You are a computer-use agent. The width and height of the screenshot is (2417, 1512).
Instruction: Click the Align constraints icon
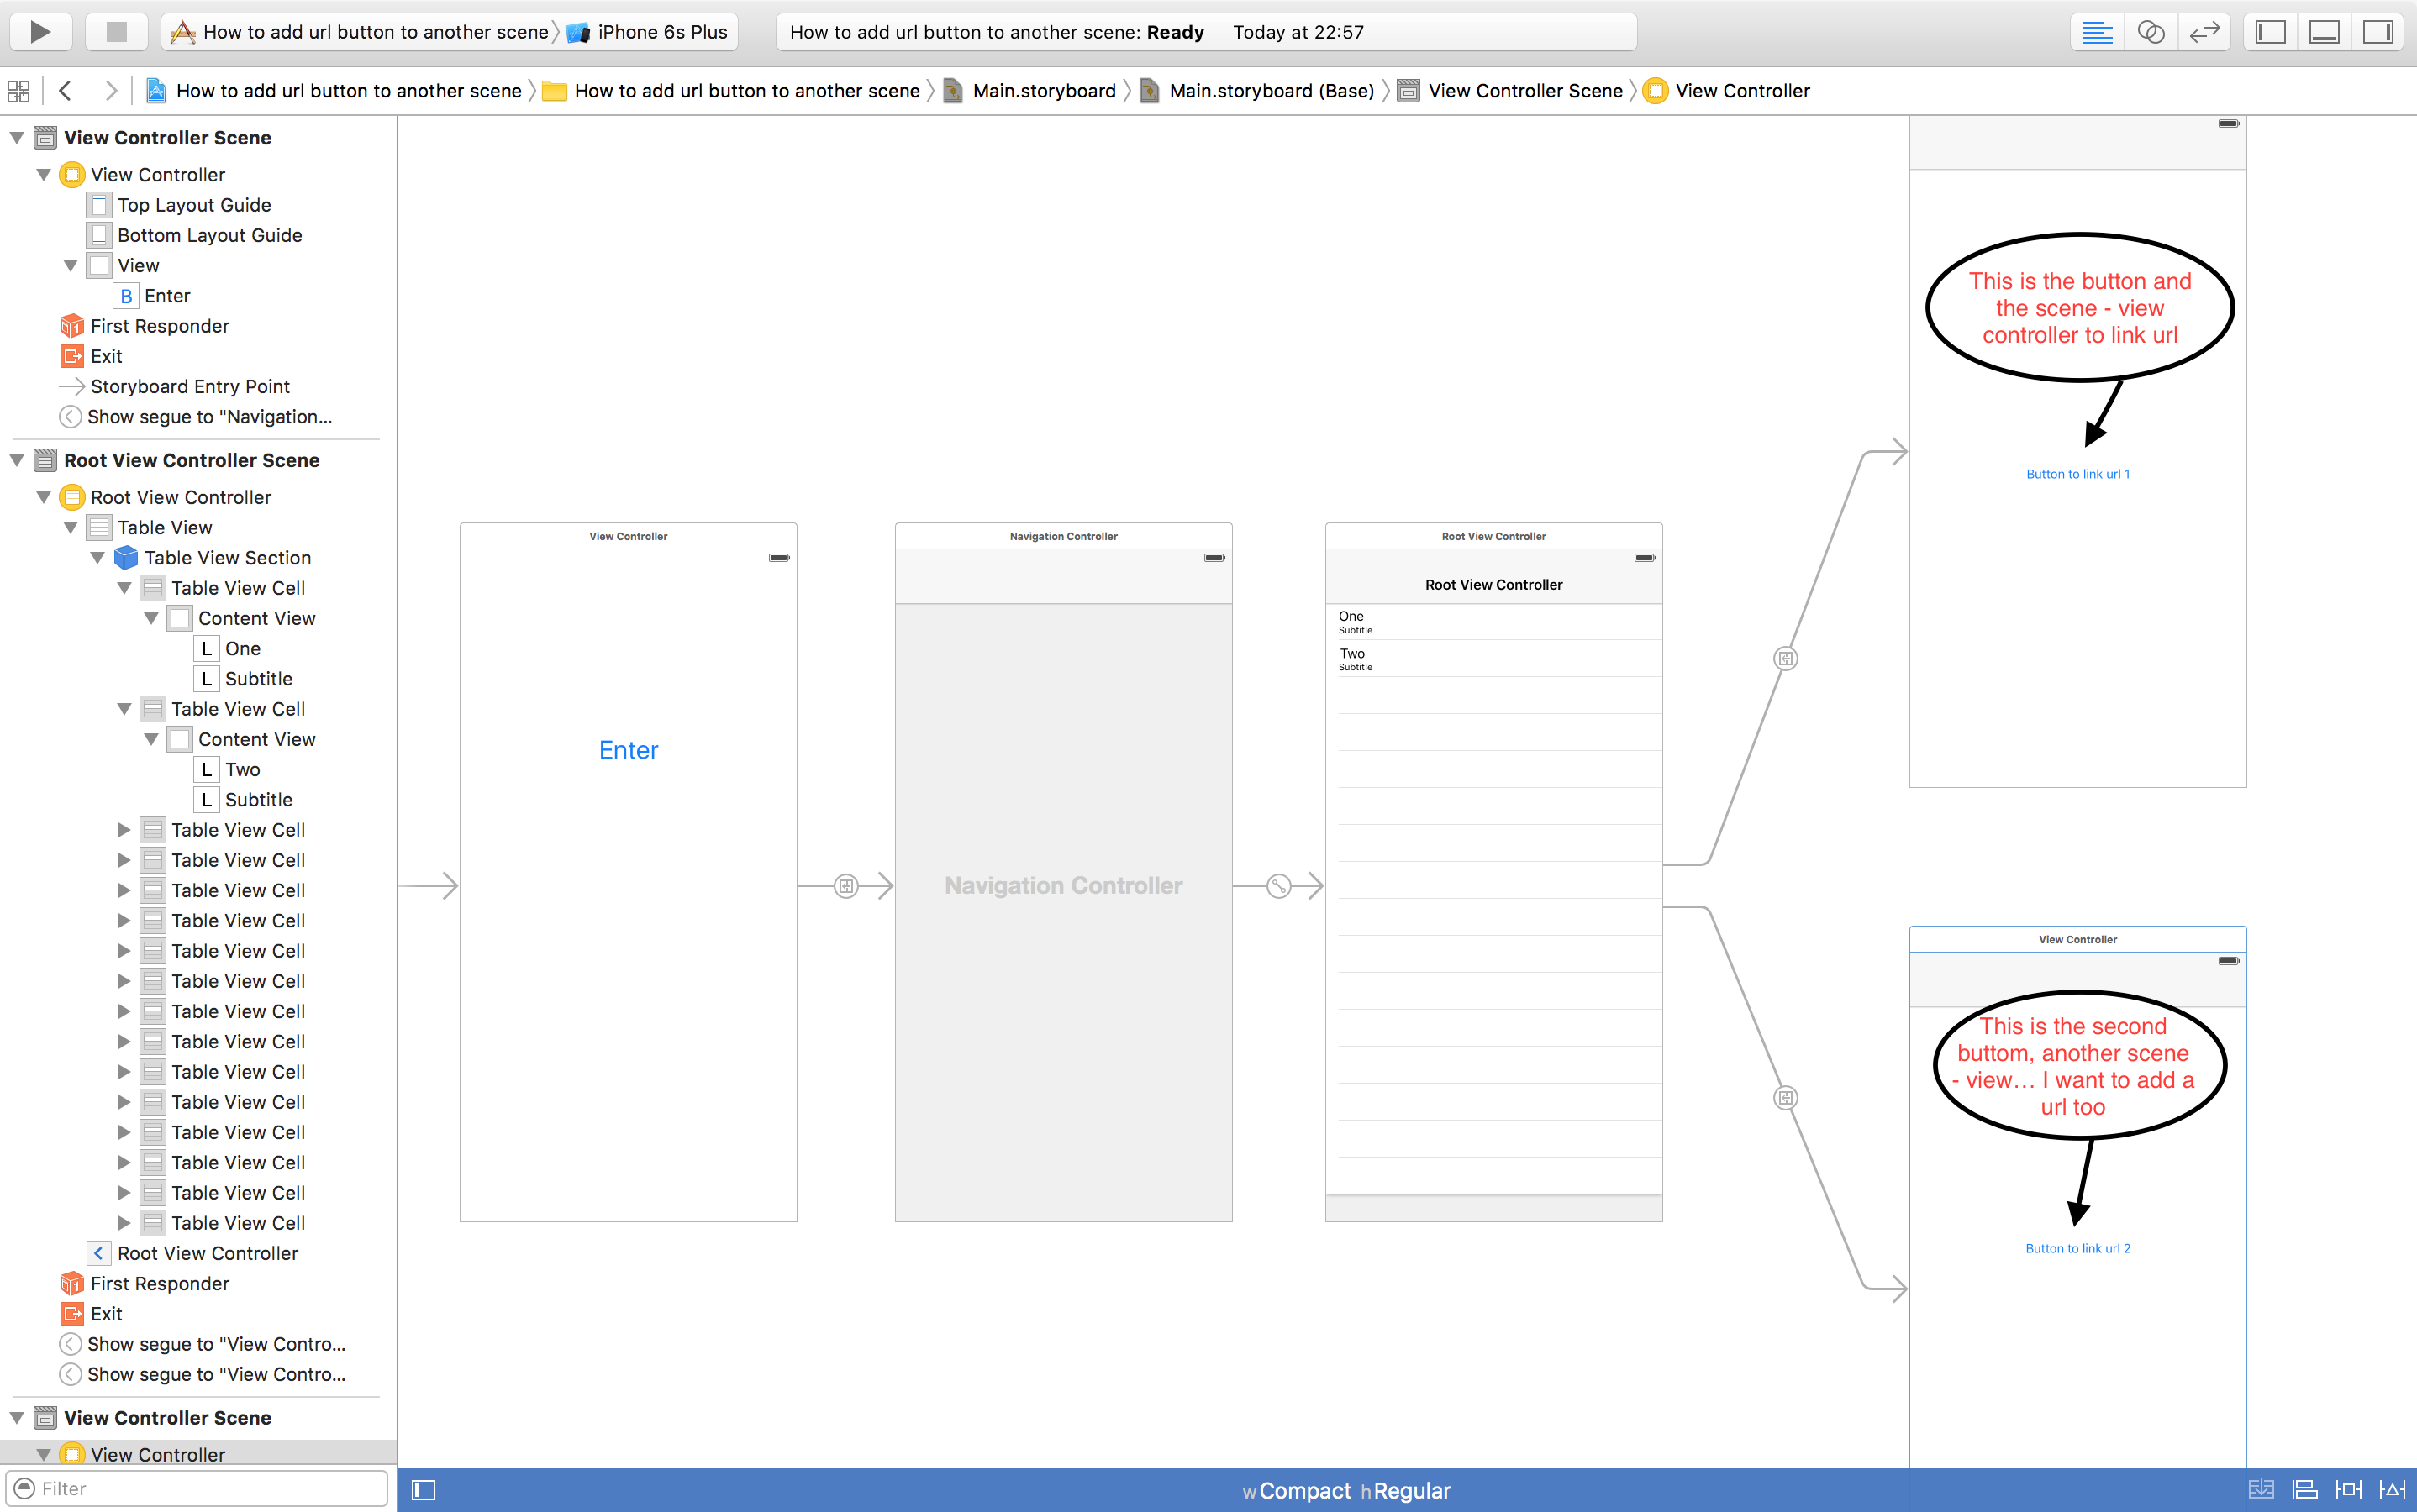click(2305, 1490)
